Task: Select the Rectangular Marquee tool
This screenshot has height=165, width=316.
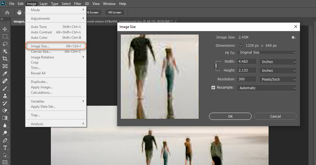Action: pos(5,37)
